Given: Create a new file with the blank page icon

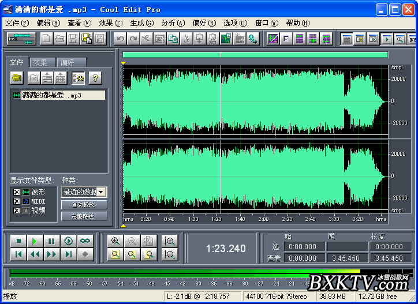Looking at the screenshot, I should click(47, 39).
